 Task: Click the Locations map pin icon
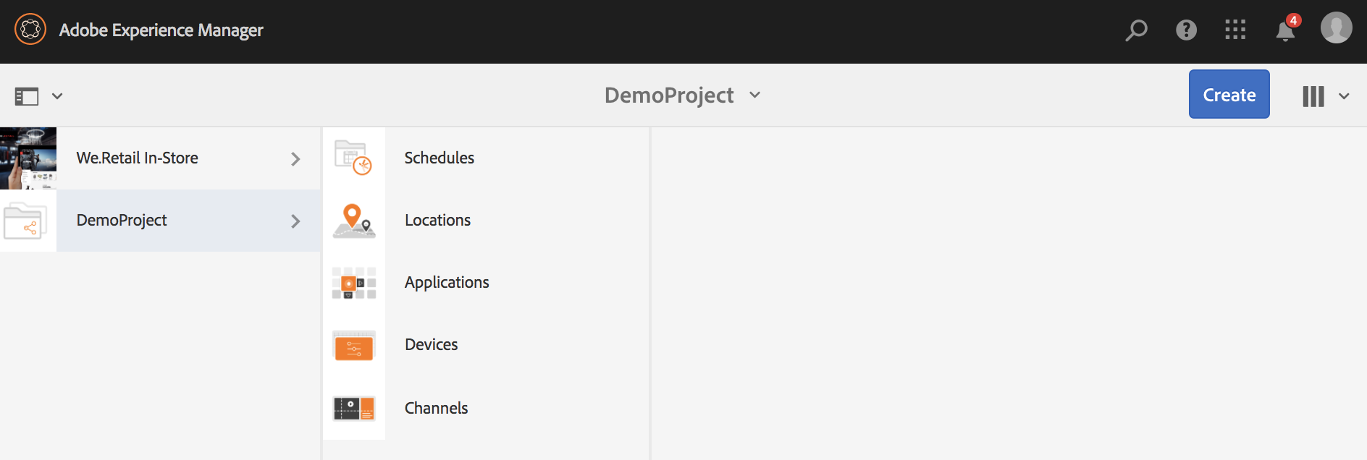pos(354,221)
